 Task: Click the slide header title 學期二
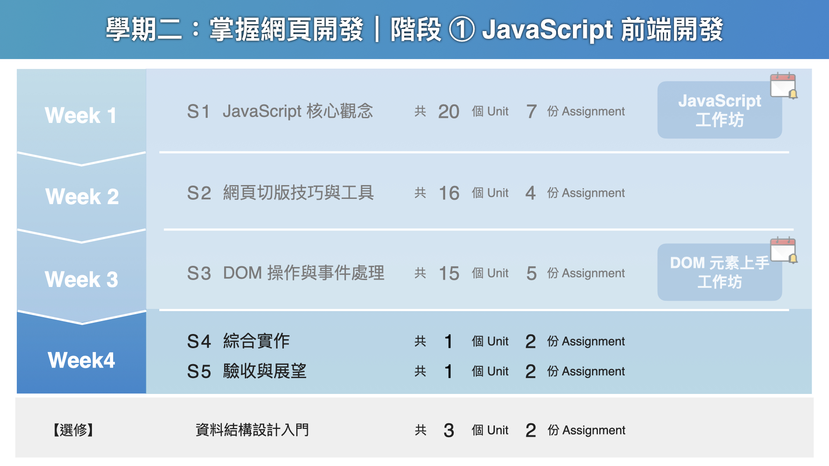(414, 29)
